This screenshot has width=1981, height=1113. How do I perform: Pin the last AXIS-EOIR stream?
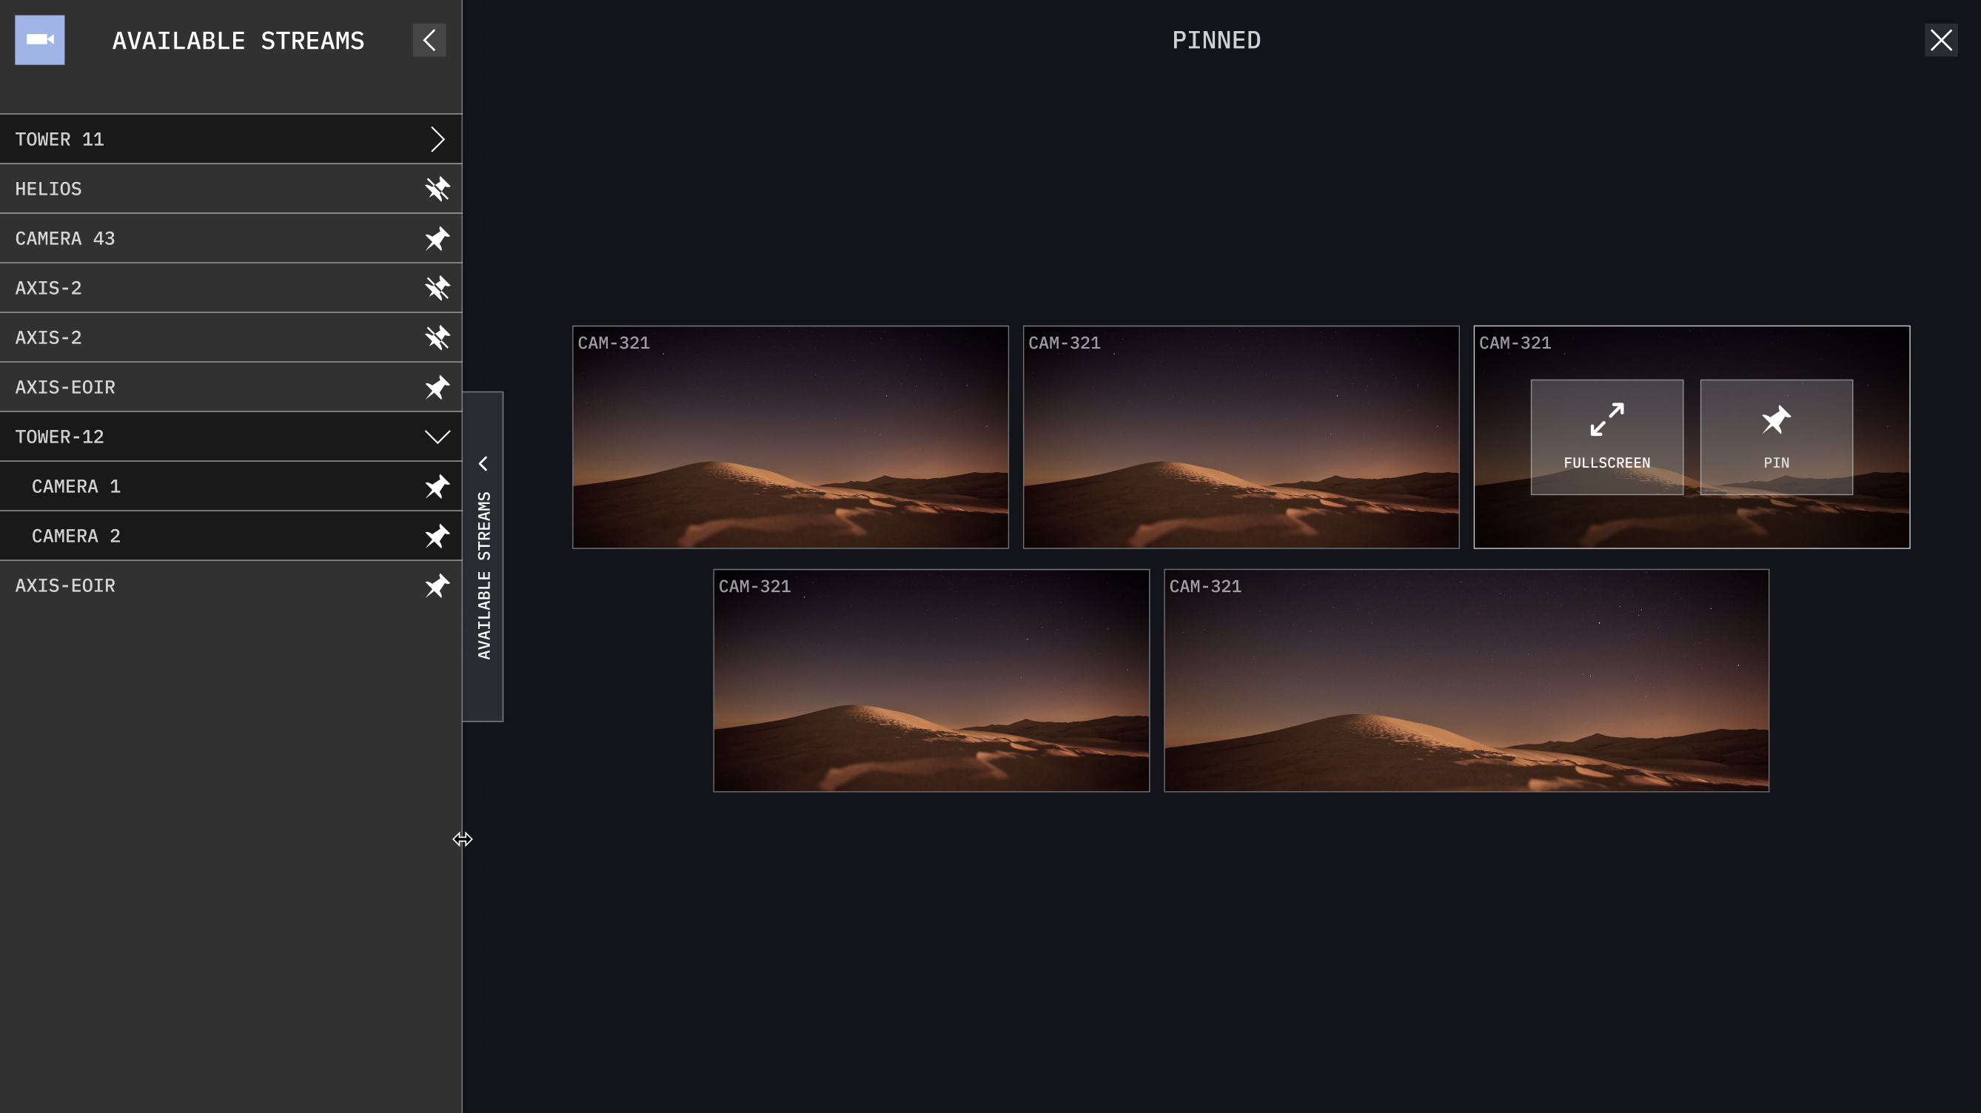tap(437, 585)
